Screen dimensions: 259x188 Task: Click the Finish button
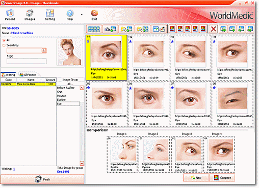pyautogui.click(x=42, y=179)
